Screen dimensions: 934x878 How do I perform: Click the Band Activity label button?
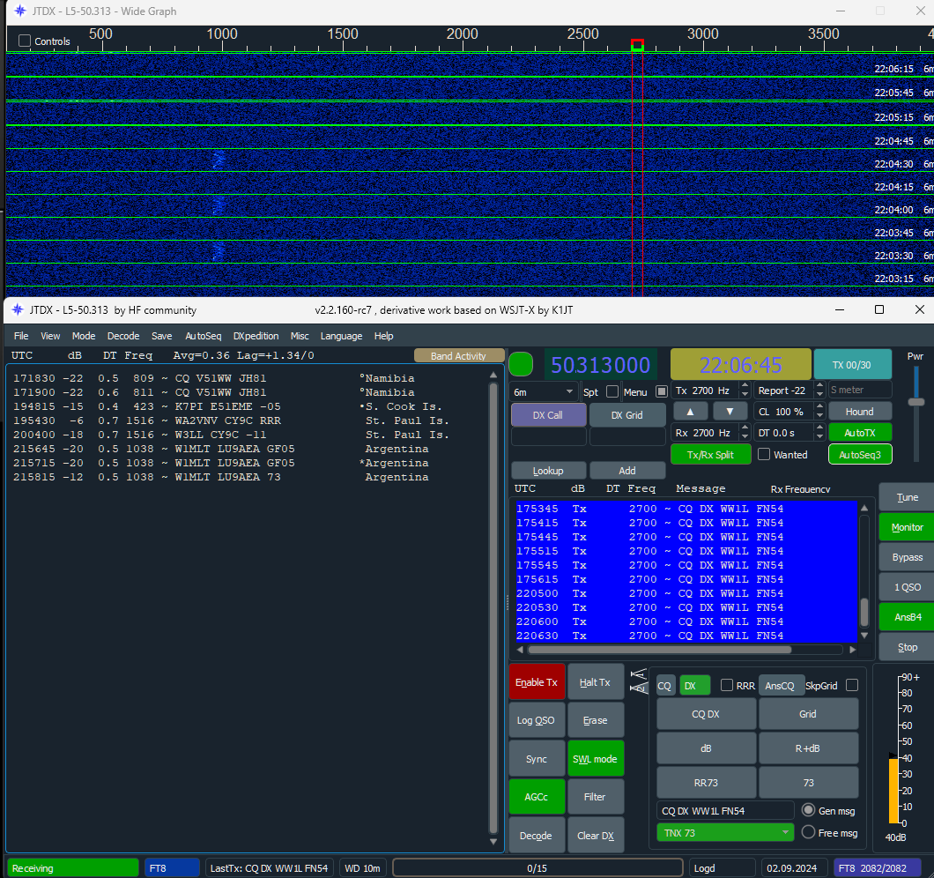[x=459, y=355]
